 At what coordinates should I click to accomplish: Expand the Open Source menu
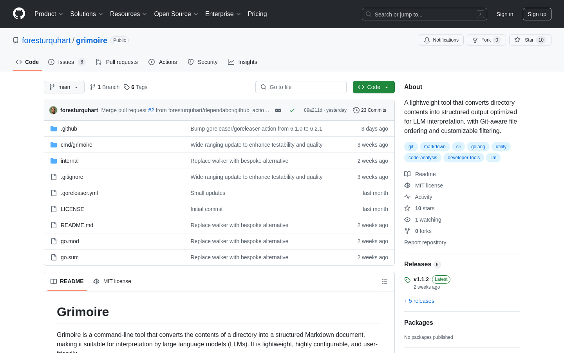(176, 14)
